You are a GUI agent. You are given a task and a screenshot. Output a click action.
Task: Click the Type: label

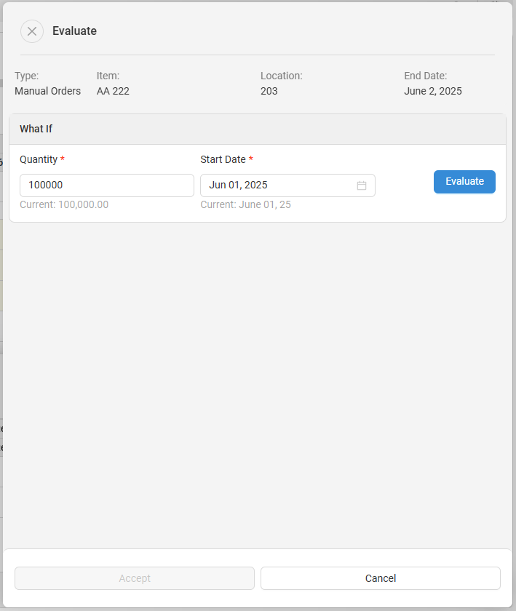pyautogui.click(x=27, y=76)
